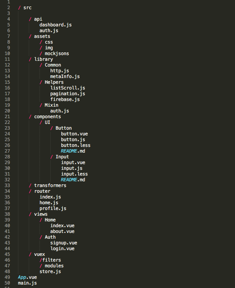Click button.less text
The width and height of the screenshot is (235, 288).
pos(76,145)
